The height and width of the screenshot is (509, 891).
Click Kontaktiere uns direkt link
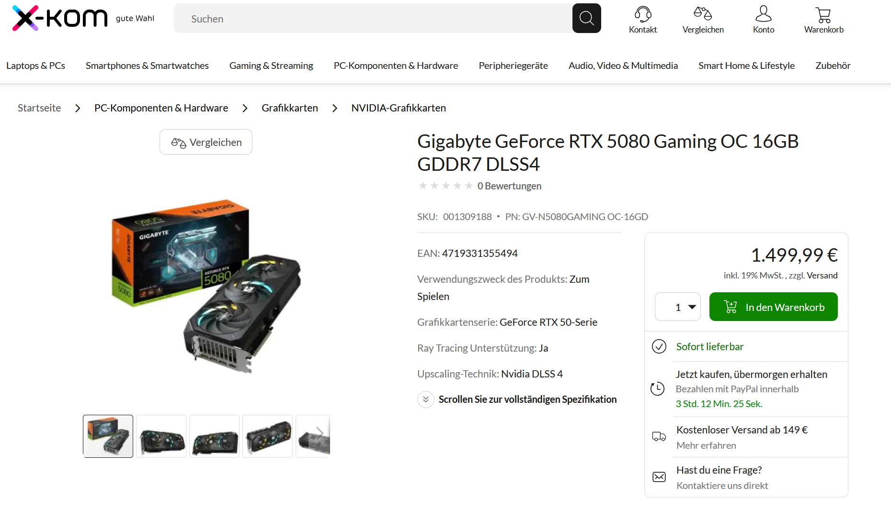coord(722,486)
